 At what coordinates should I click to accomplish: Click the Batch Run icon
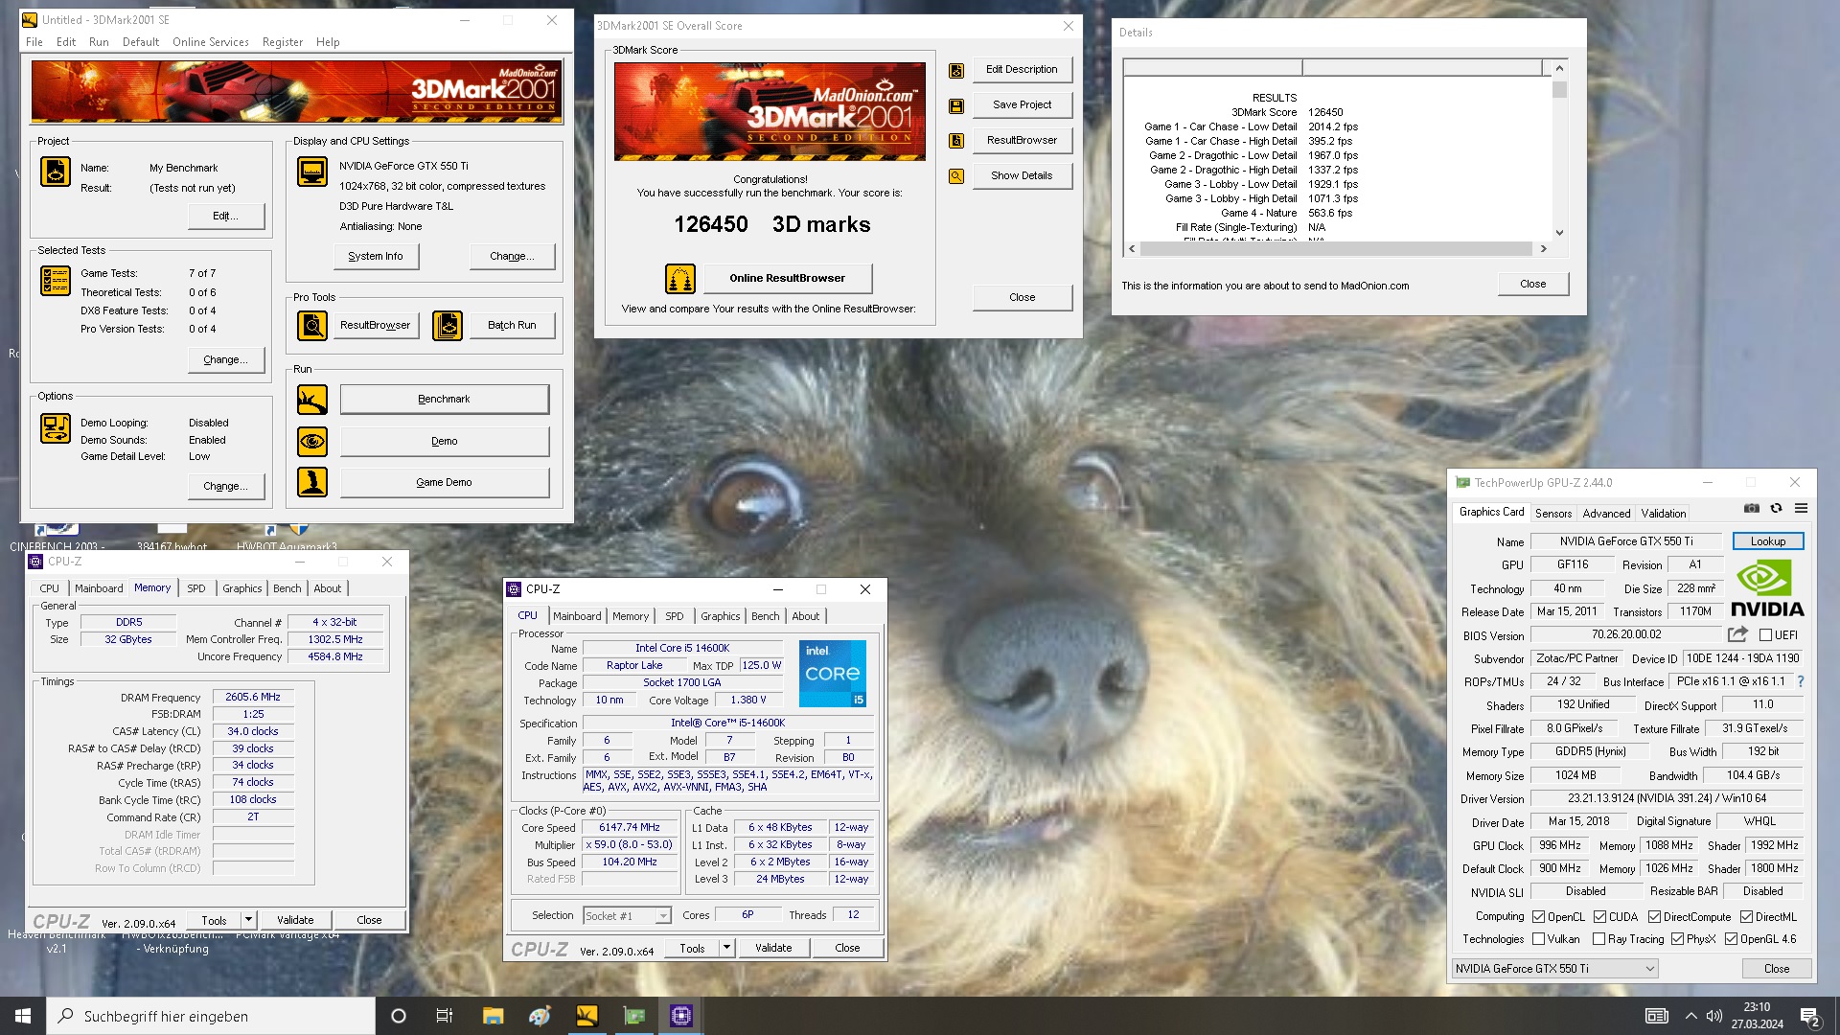coord(448,326)
